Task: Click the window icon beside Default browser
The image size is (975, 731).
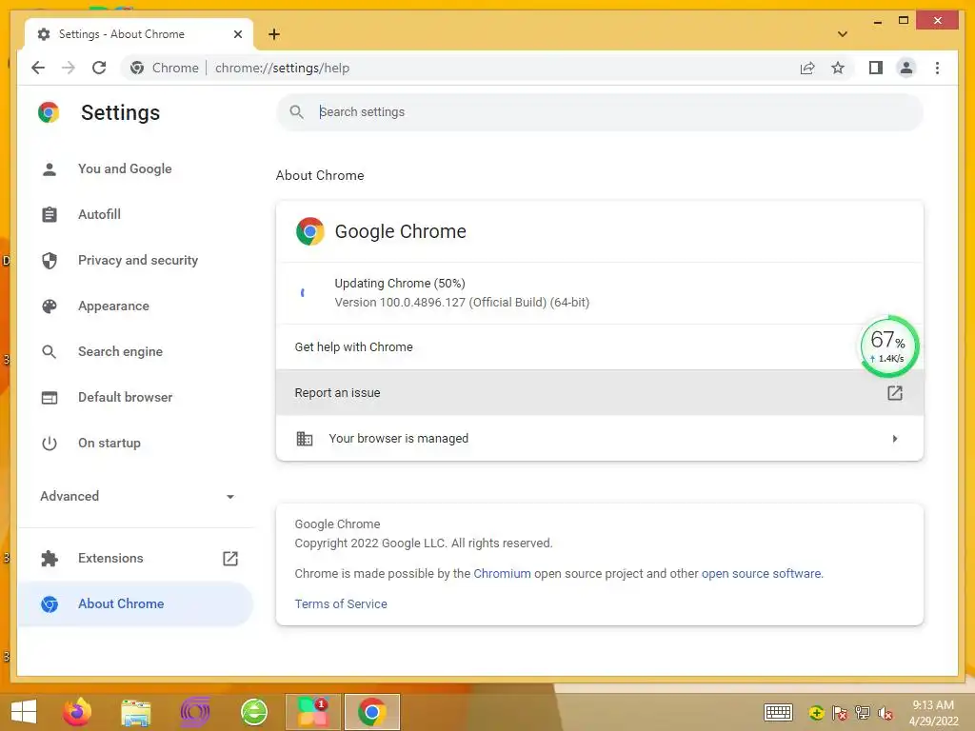Action: [x=50, y=397]
